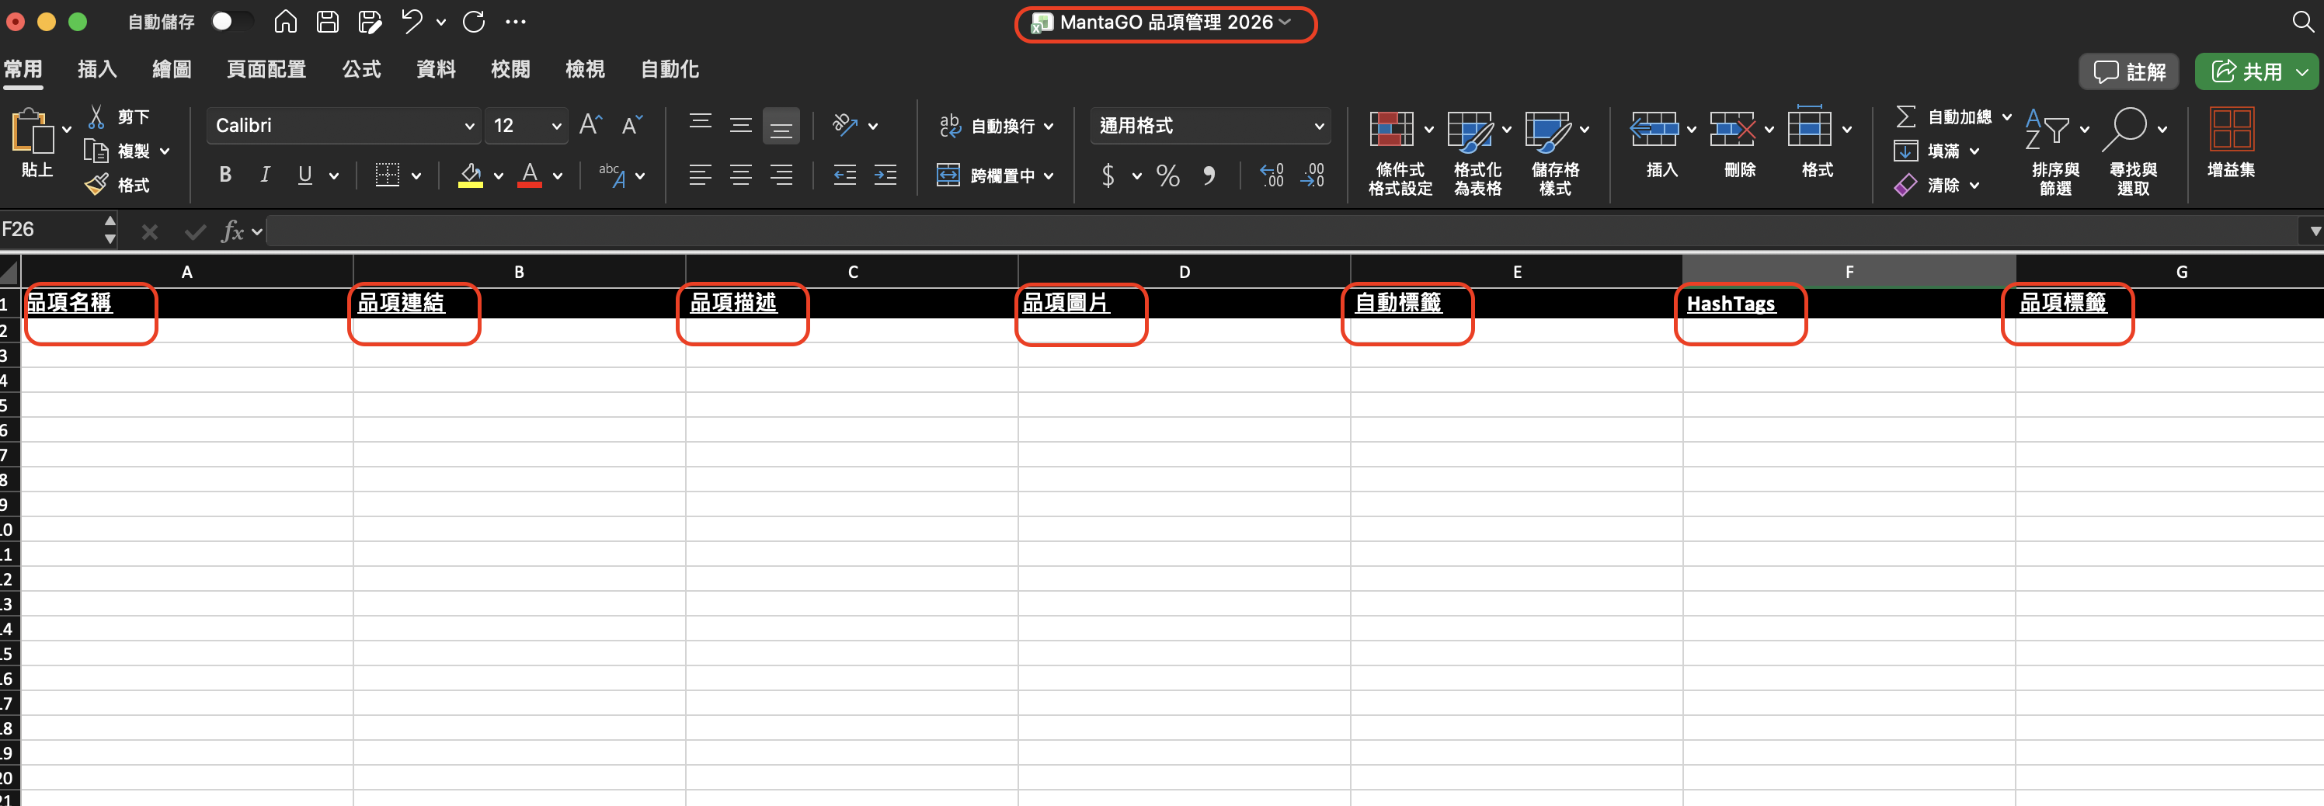
Task: Click the Format Painter brush icon
Action: click(96, 185)
